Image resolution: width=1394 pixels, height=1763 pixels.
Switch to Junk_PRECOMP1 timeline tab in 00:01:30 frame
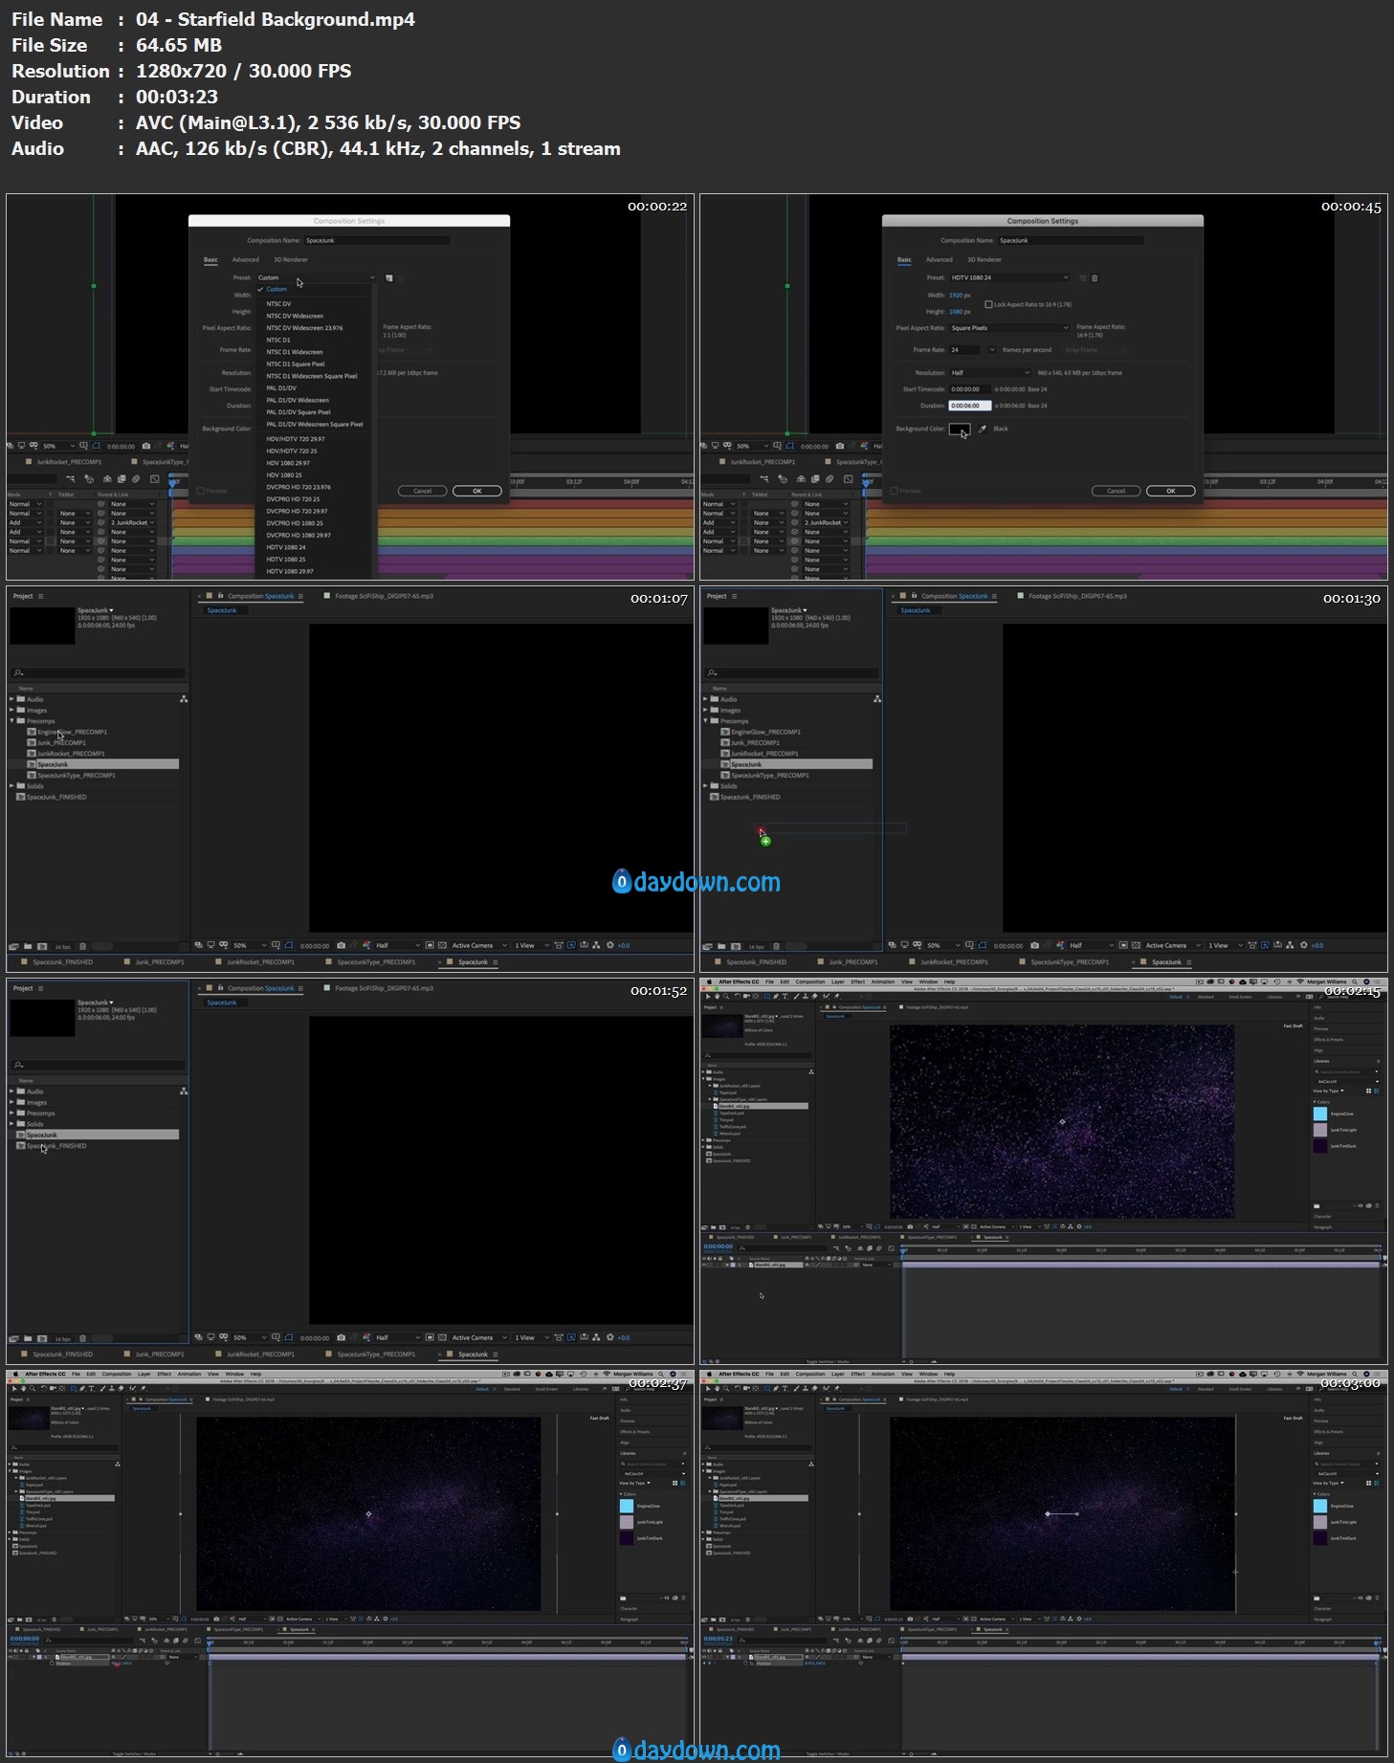coord(852,961)
